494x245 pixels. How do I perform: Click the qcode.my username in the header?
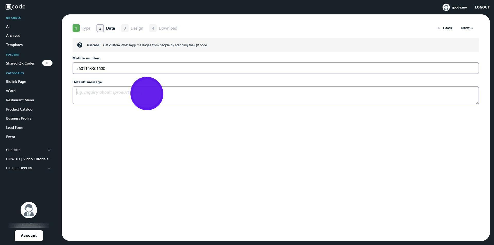click(x=459, y=7)
